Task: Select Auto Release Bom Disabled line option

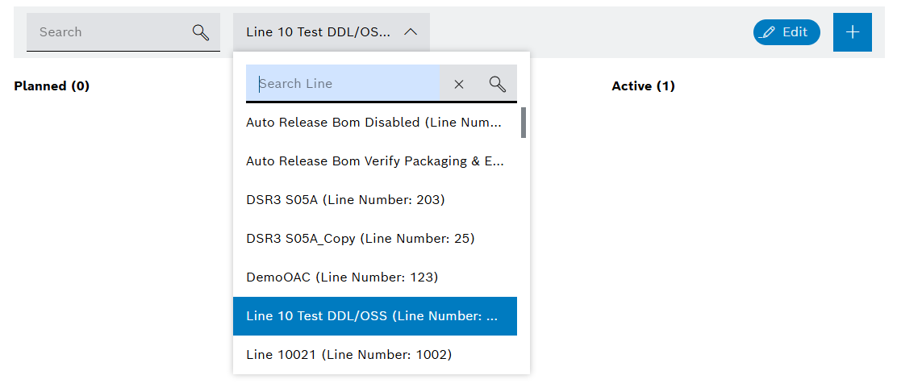Action: point(373,123)
